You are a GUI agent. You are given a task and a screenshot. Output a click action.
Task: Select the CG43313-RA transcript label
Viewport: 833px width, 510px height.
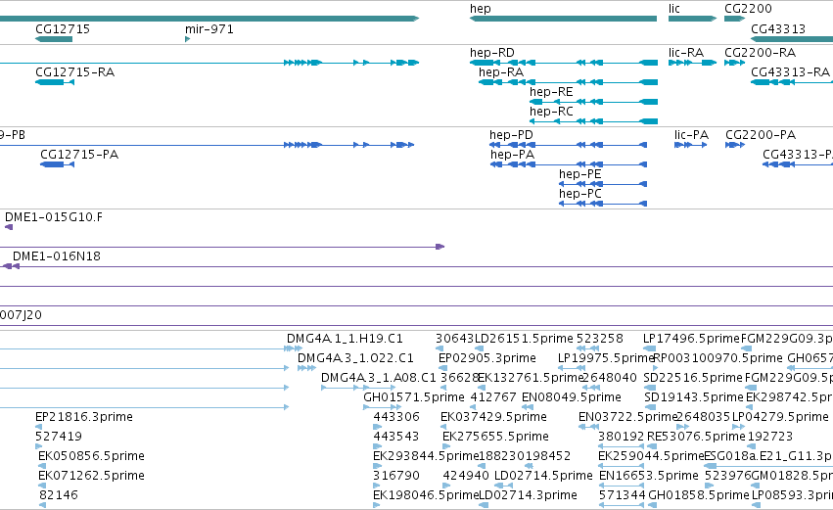790,72
